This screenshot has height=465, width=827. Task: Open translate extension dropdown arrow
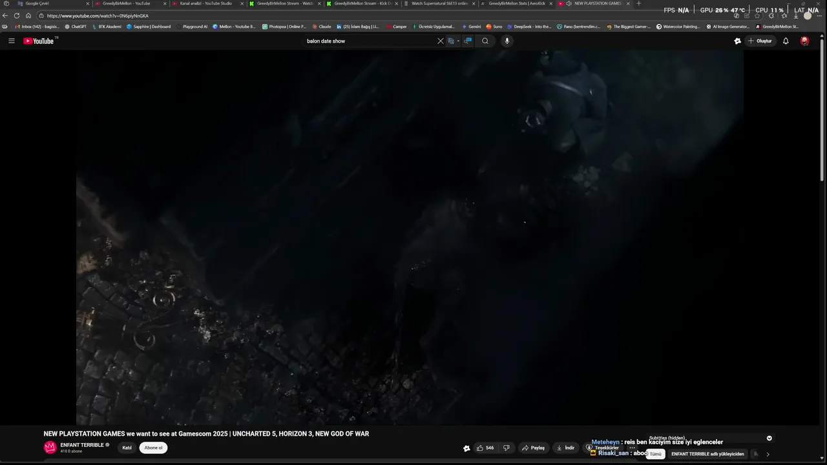tap(458, 41)
